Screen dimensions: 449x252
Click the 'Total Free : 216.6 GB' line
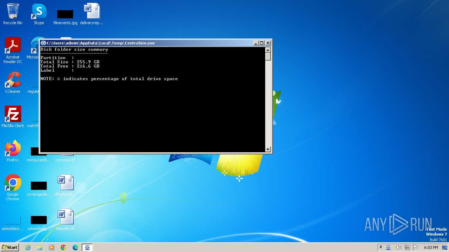pyautogui.click(x=70, y=66)
